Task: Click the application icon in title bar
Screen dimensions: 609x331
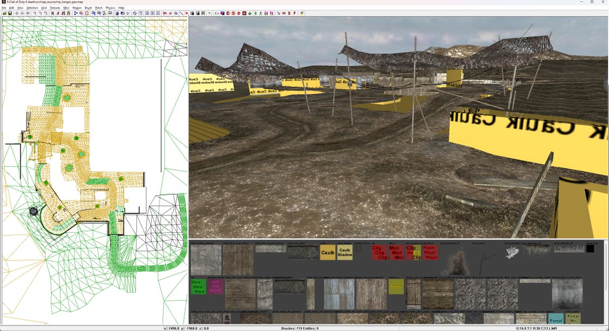Action: point(4,2)
